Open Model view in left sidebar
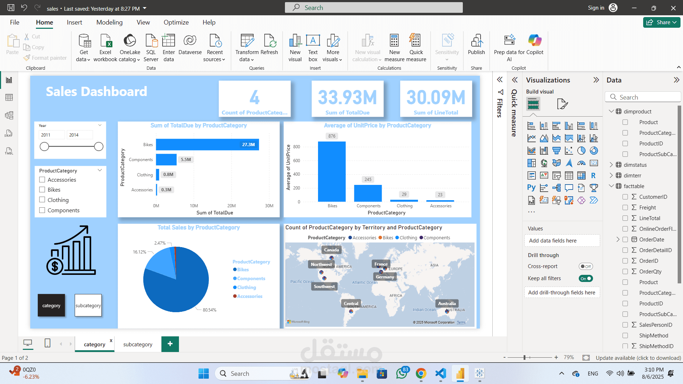The width and height of the screenshot is (683, 384). (x=9, y=115)
